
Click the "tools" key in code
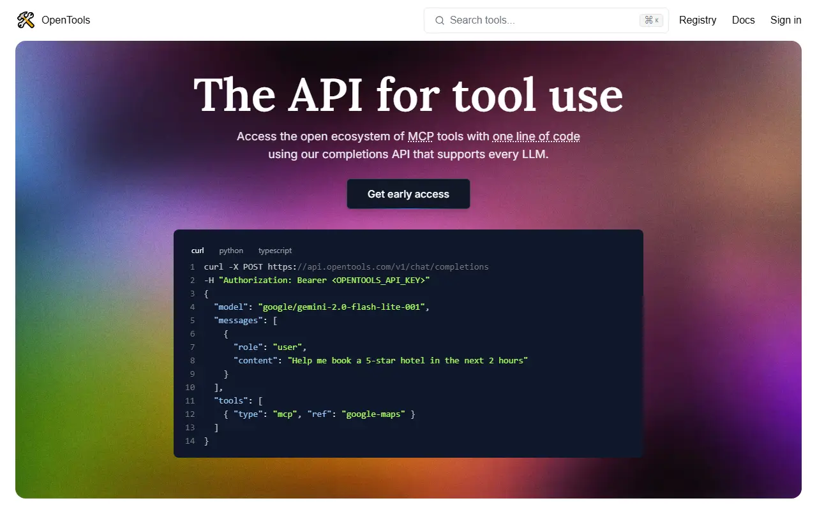[231, 400]
